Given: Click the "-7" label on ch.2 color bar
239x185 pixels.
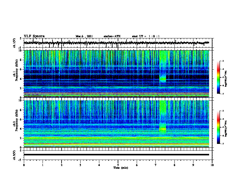Looking at the screenshot, I should pos(222,144).
